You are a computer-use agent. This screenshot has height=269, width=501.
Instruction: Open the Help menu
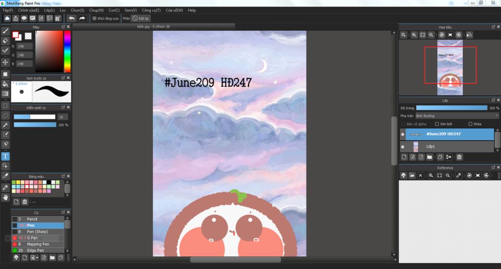[192, 10]
